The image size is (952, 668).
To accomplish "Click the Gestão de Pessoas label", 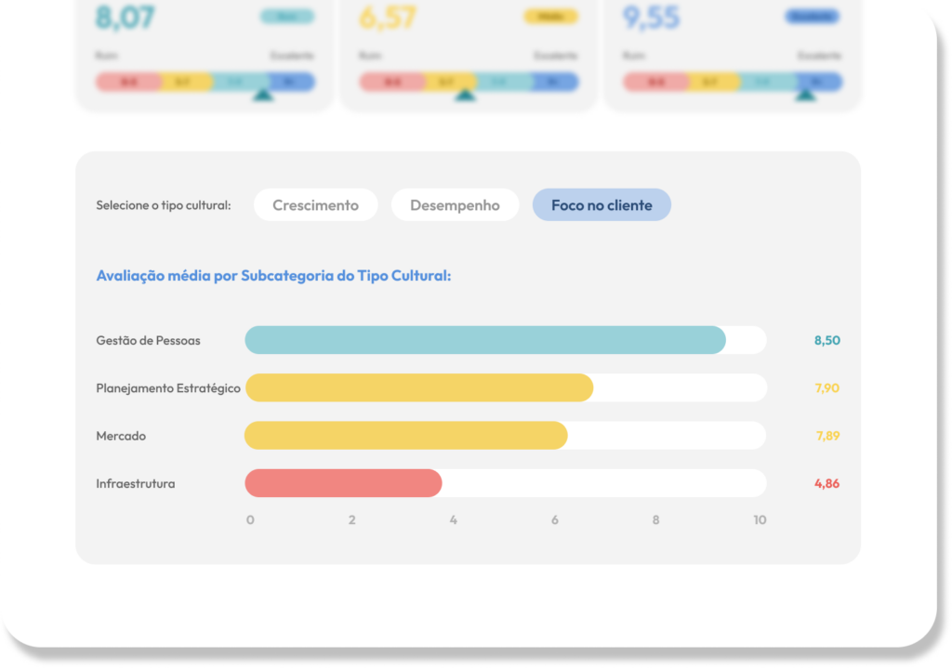I will (148, 340).
